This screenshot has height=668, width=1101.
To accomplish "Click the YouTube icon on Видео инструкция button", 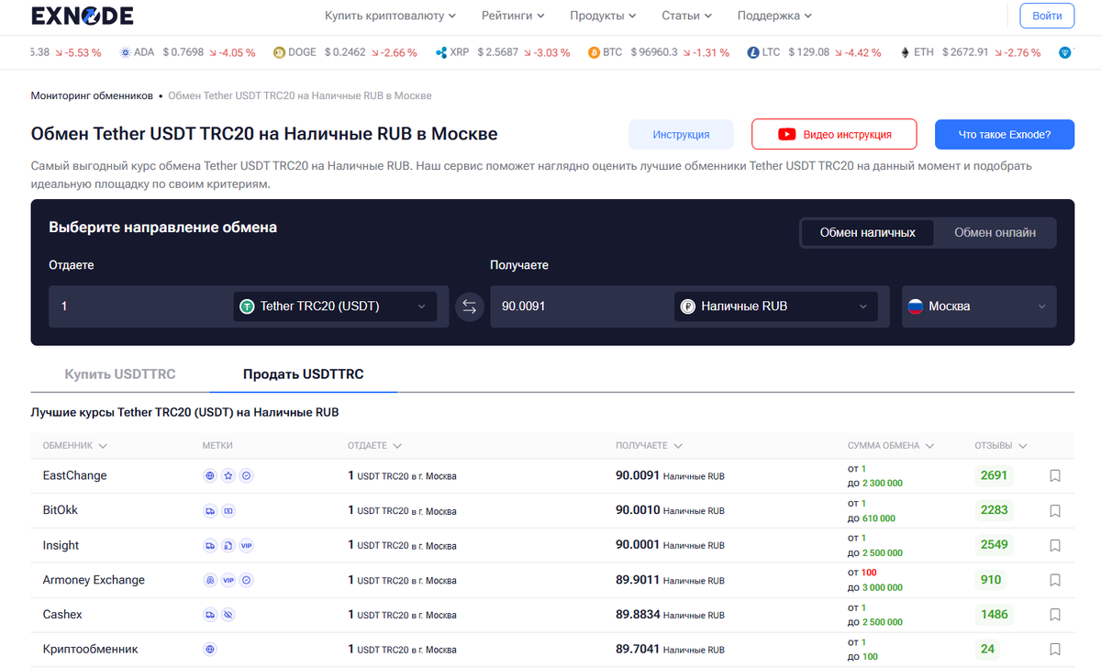I will pyautogui.click(x=786, y=134).
